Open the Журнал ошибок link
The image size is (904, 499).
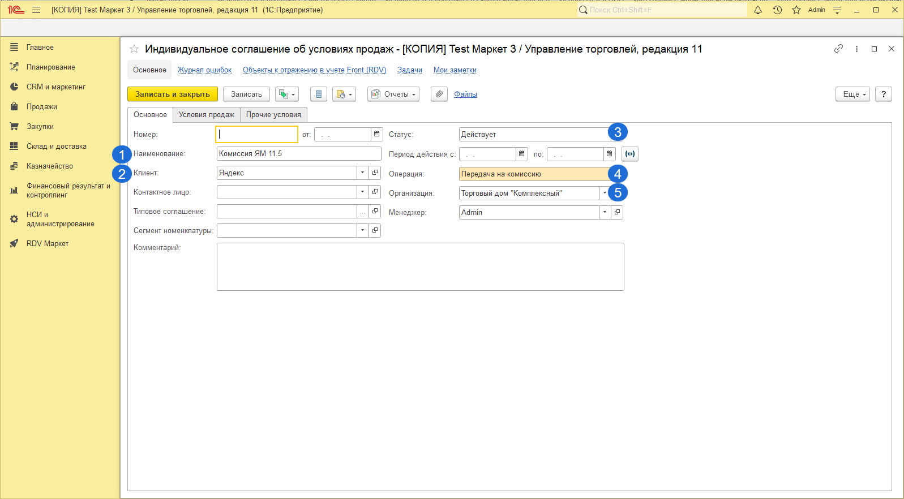204,70
